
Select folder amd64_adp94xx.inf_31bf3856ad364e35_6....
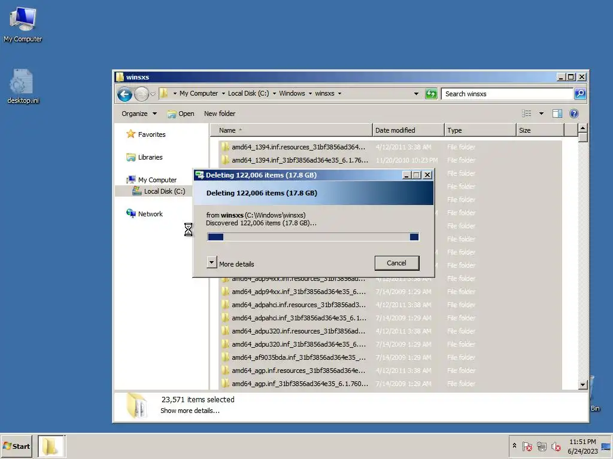[x=390, y=292]
